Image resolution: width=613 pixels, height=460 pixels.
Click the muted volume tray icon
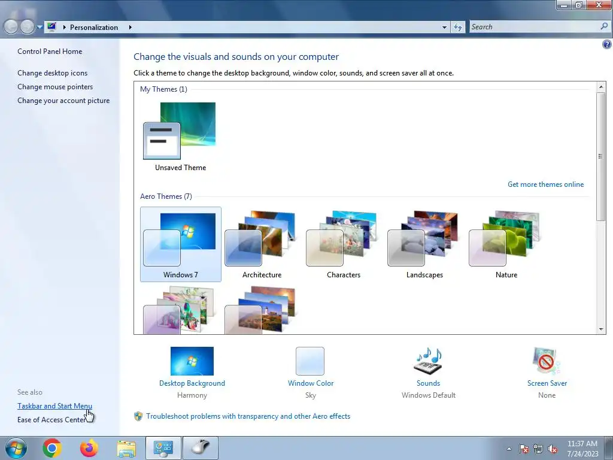pyautogui.click(x=553, y=449)
